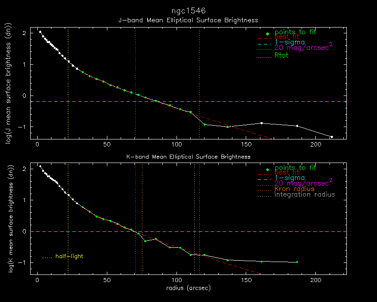Click 'K-band Mean Elliptical Surface Brightness' heading

[188, 157]
